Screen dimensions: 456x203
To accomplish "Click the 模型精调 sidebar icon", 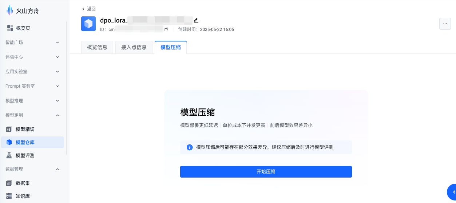I will (9, 130).
